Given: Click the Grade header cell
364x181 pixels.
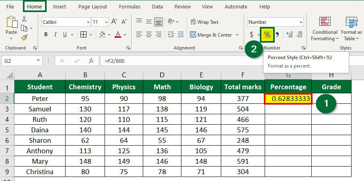Looking at the screenshot, I should pyautogui.click(x=331, y=87).
